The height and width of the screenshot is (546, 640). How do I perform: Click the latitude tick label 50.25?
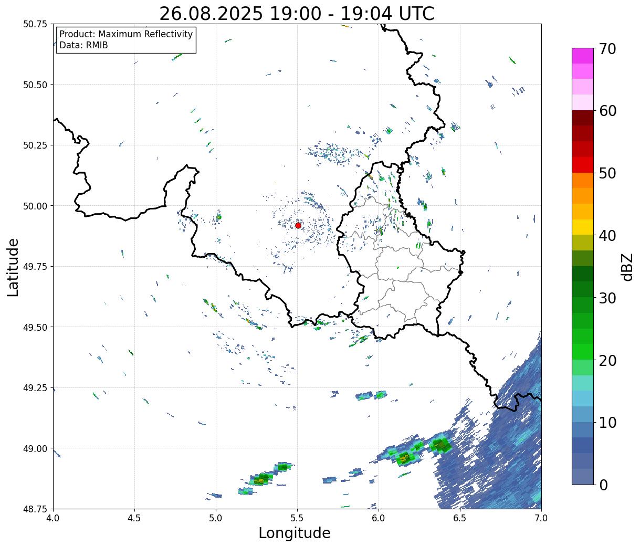coord(35,145)
